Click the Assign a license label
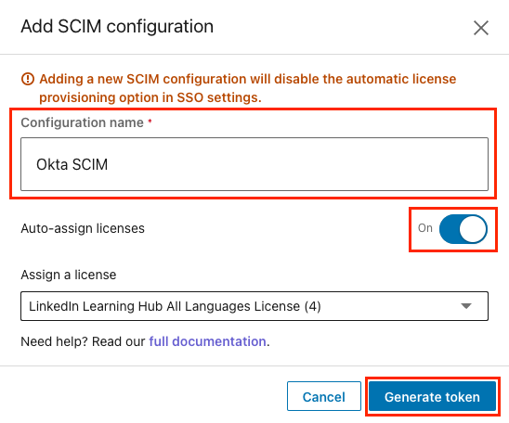This screenshot has width=509, height=423. pyautogui.click(x=69, y=275)
